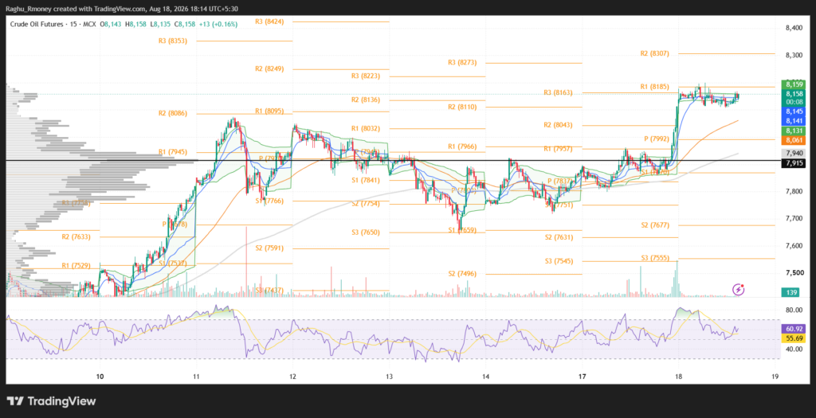Click the R1 (7529) pivot label
816x418 pixels.
click(76, 266)
